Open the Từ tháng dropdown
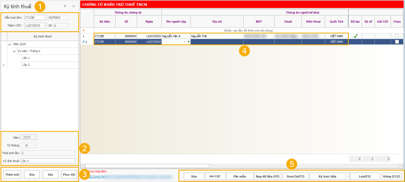 [35, 146]
